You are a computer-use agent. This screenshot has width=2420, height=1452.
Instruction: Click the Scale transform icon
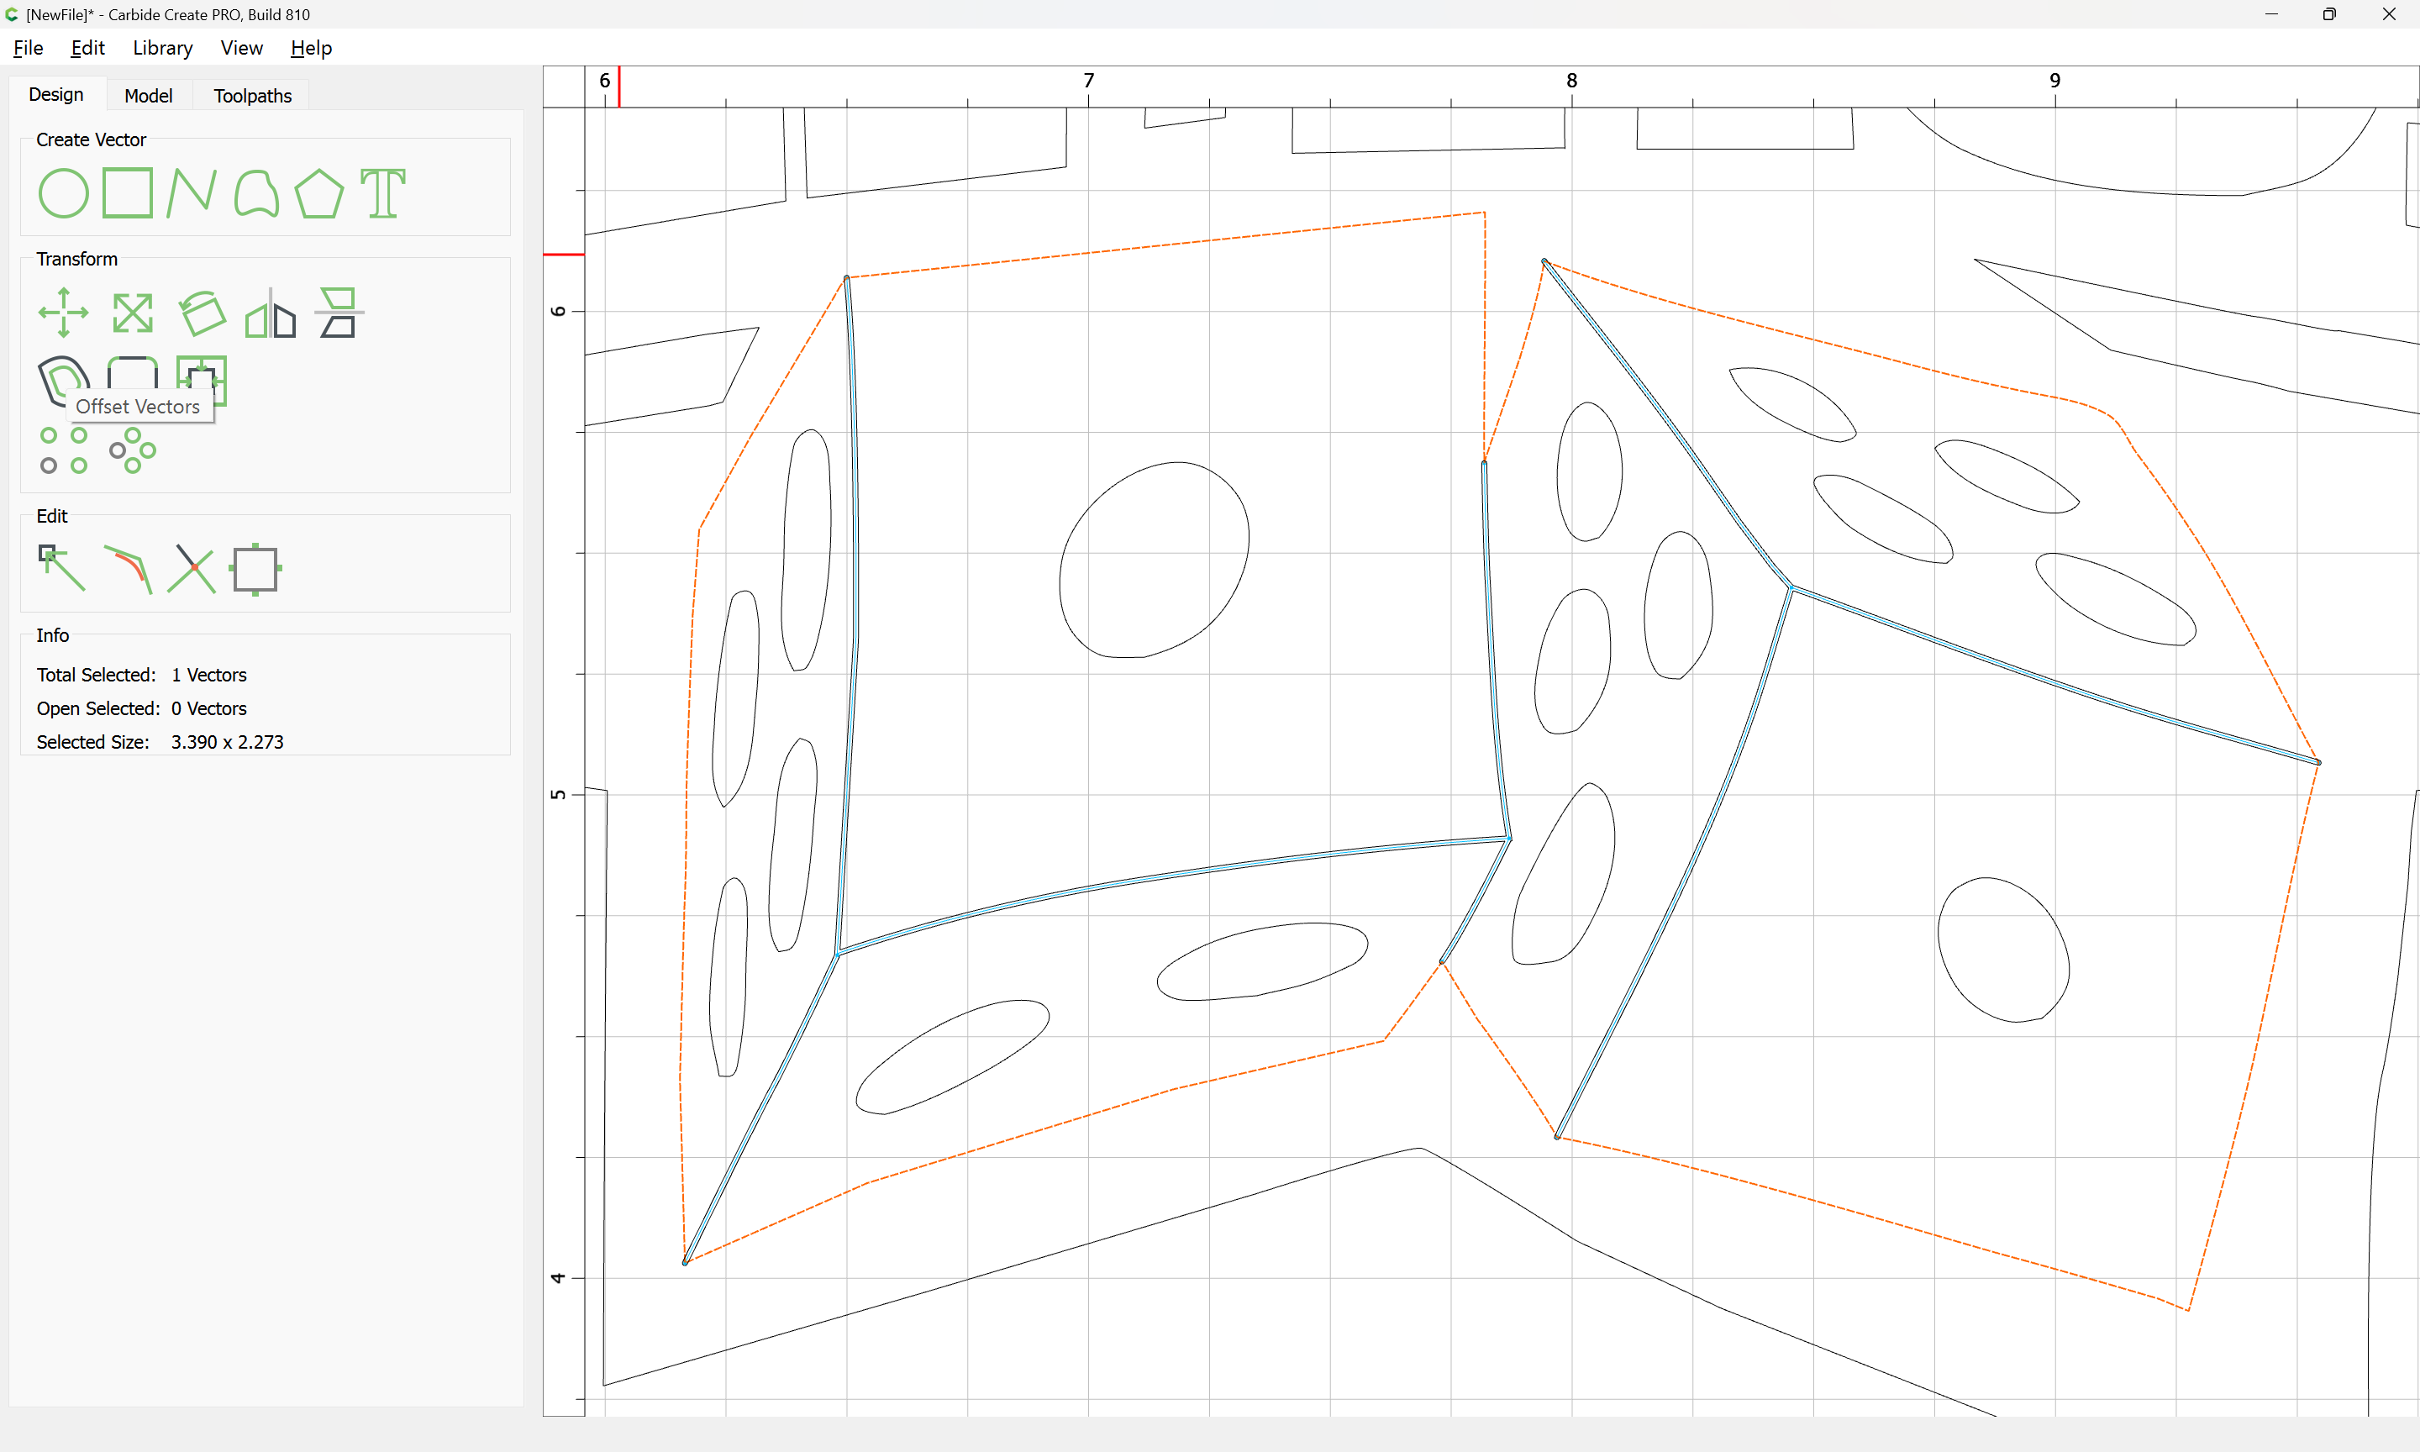point(132,313)
